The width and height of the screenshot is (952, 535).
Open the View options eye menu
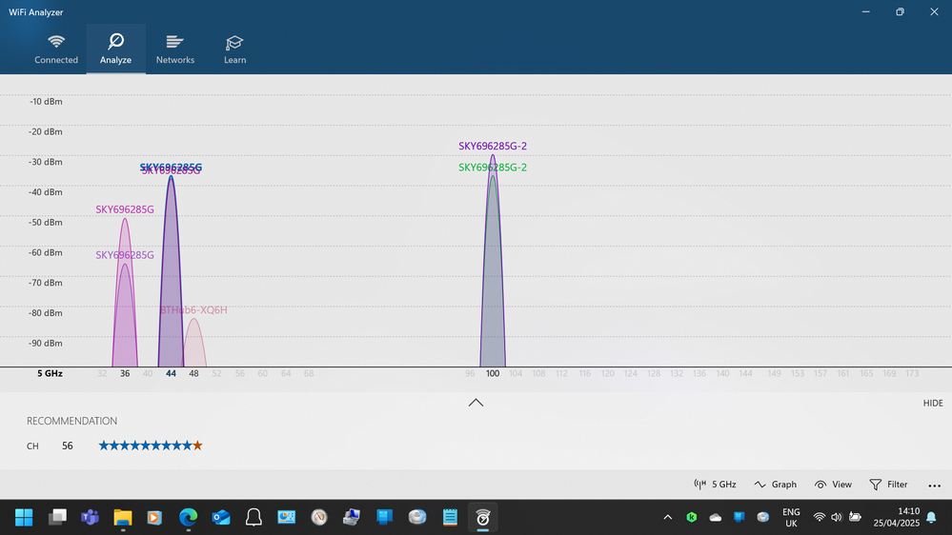[x=833, y=485]
